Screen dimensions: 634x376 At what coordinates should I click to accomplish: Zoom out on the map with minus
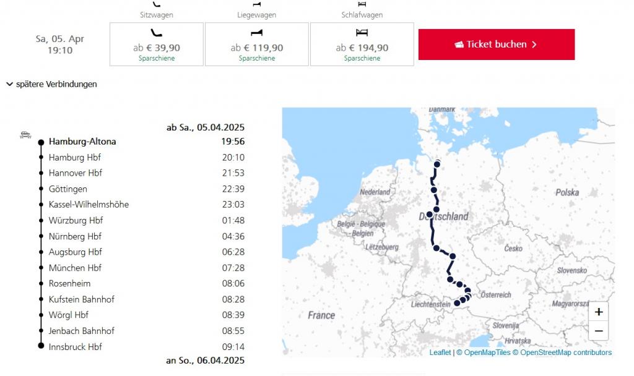point(599,331)
